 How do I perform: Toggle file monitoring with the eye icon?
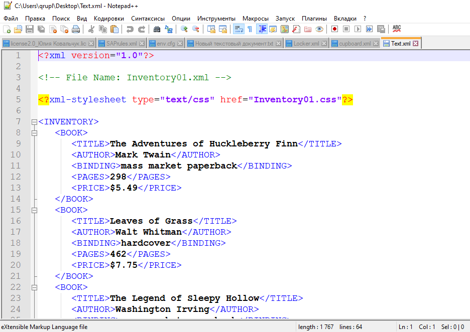[319, 29]
